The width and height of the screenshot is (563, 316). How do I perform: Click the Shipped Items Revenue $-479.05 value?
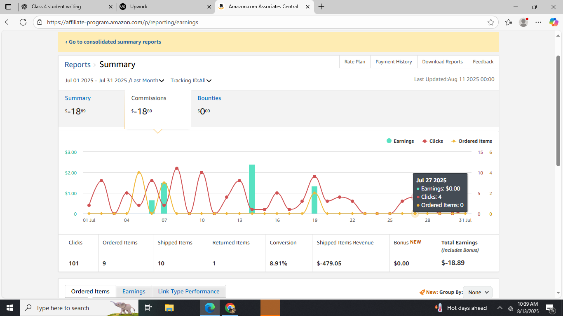(x=329, y=263)
